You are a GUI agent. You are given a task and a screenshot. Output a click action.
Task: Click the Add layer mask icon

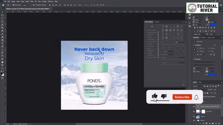point(207,124)
